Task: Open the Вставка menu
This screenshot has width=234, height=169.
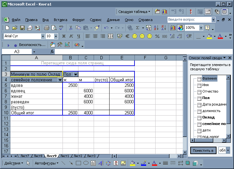Action: coord(60,20)
